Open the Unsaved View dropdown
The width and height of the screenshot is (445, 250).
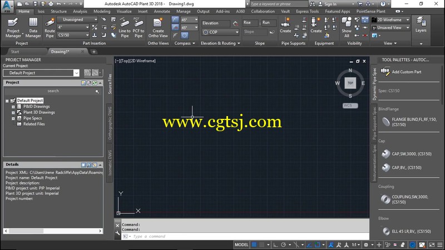[x=390, y=28]
